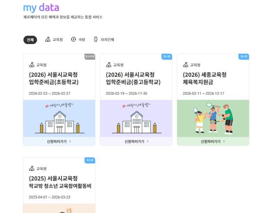Viewport: 278px width, 213px height.
Task: Click blue school illustration on 초등학교 card
Action: tap(59, 119)
